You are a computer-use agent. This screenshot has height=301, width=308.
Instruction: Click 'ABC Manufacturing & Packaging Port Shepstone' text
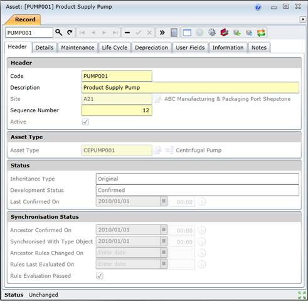(227, 99)
